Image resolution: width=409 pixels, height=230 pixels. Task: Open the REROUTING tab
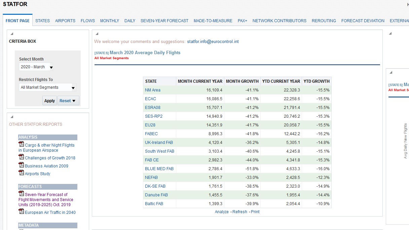[324, 21]
